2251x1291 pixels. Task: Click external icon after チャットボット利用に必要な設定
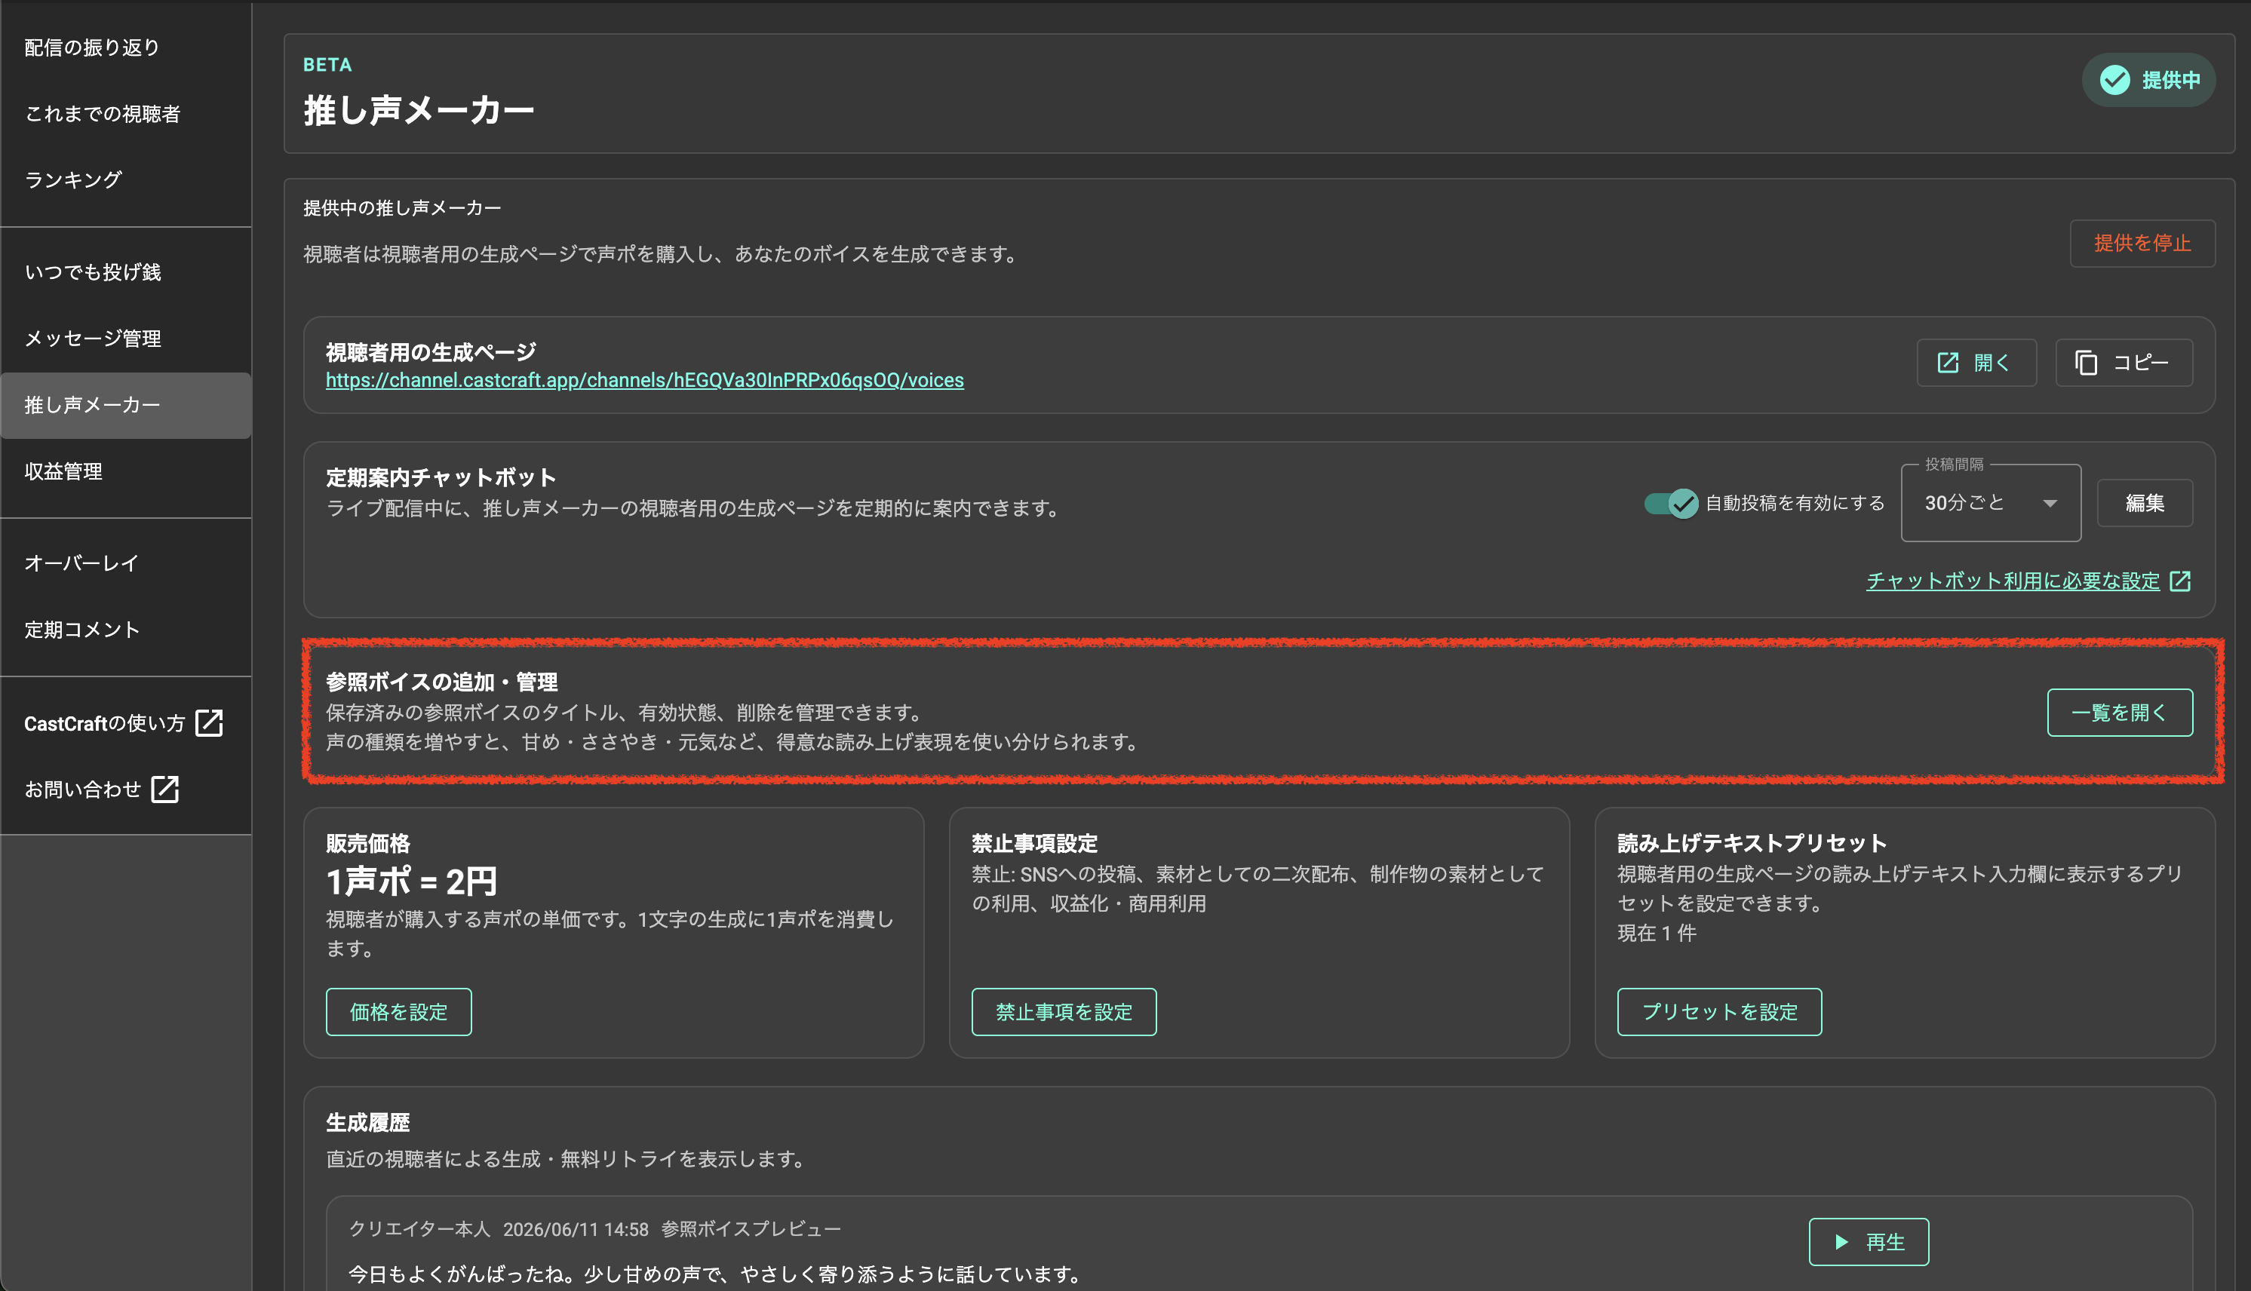2180,581
